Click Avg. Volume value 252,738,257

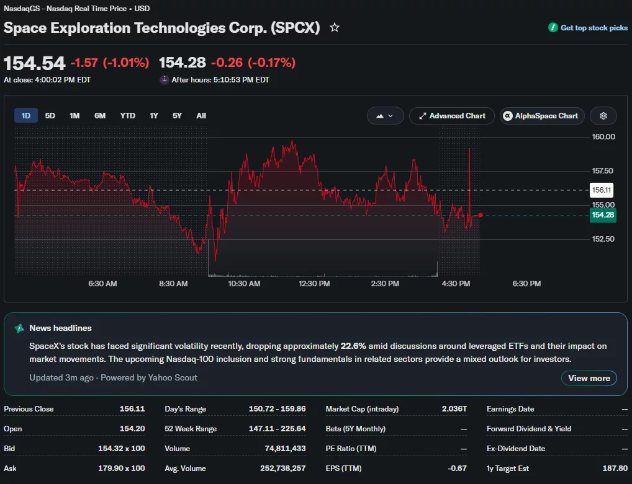pyautogui.click(x=283, y=469)
